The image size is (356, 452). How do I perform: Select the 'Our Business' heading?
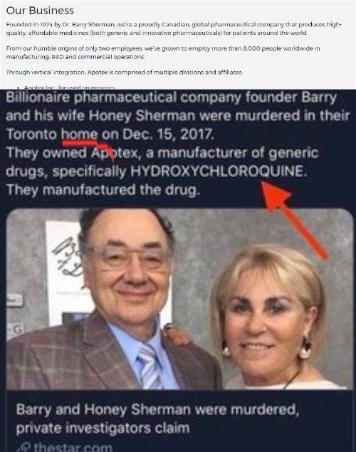(40, 11)
